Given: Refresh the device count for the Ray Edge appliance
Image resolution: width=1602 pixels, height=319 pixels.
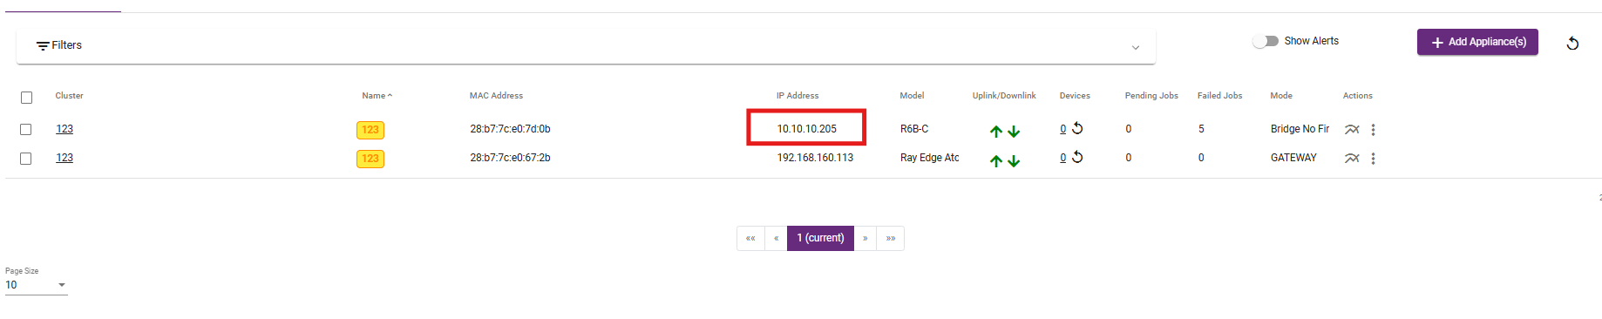Looking at the screenshot, I should pyautogui.click(x=1077, y=157).
